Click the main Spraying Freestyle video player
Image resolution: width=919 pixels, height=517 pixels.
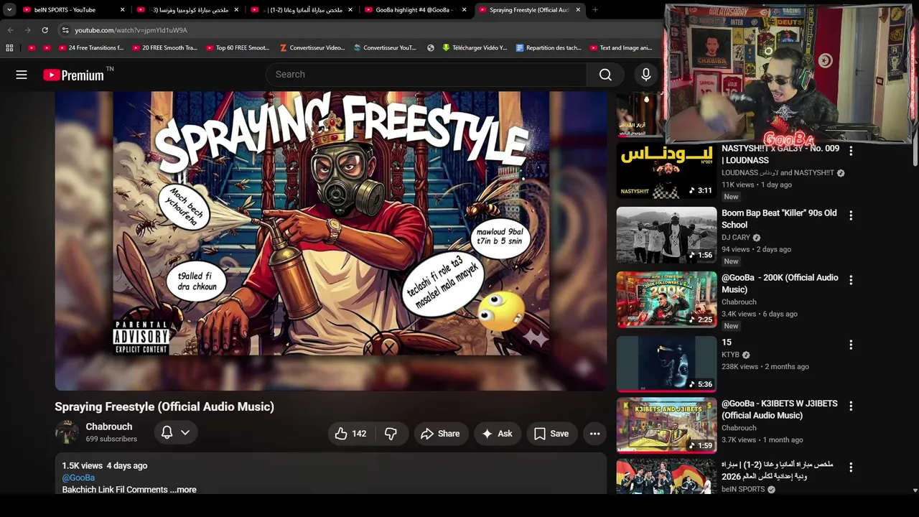(331, 241)
